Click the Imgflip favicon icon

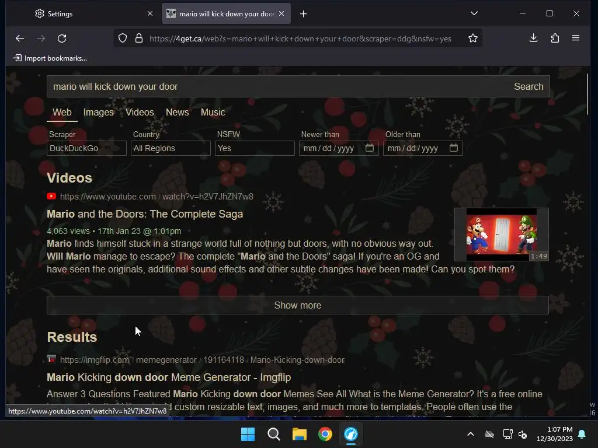click(51, 359)
